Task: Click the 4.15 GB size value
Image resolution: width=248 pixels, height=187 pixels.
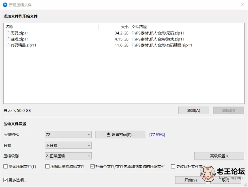Action: click(x=122, y=39)
